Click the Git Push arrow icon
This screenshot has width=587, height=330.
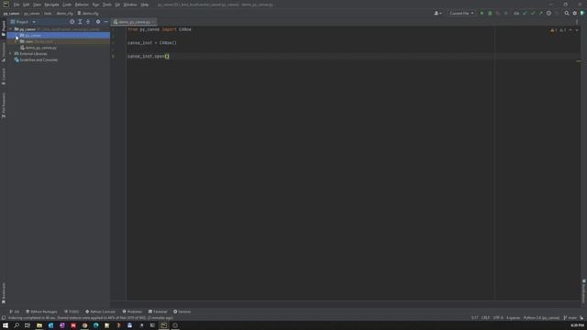point(540,13)
